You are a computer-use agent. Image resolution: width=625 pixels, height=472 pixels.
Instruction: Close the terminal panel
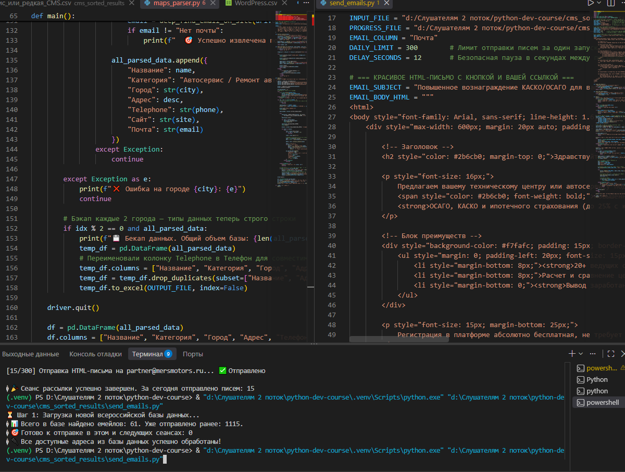[x=622, y=354]
